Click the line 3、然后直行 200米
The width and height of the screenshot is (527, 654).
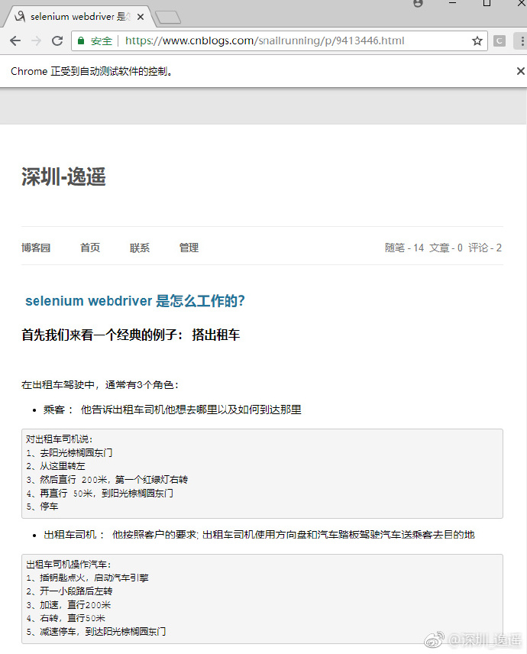click(107, 480)
